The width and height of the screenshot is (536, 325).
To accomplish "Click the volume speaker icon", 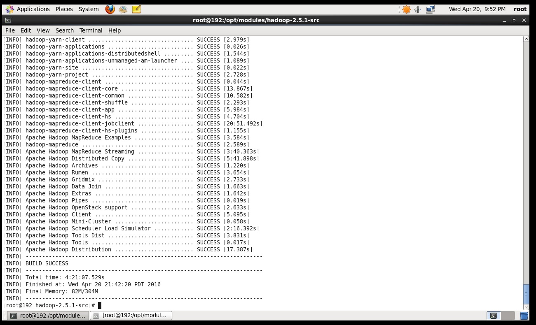I will (418, 9).
